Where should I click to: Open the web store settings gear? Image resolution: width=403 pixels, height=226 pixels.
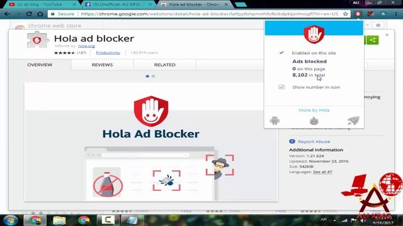(378, 25)
